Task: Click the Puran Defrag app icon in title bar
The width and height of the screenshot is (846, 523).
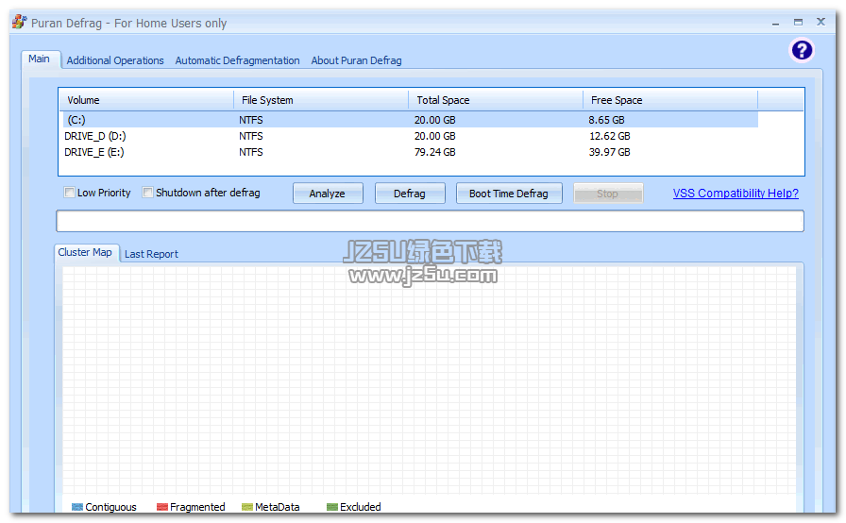Action: [20, 22]
